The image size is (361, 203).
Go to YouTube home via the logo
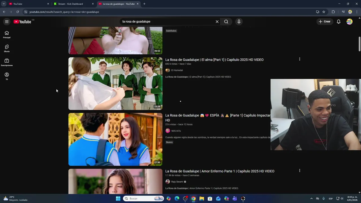(x=22, y=22)
